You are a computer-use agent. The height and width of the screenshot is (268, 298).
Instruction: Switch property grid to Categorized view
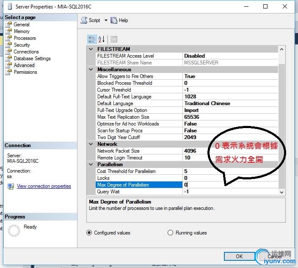coord(92,39)
